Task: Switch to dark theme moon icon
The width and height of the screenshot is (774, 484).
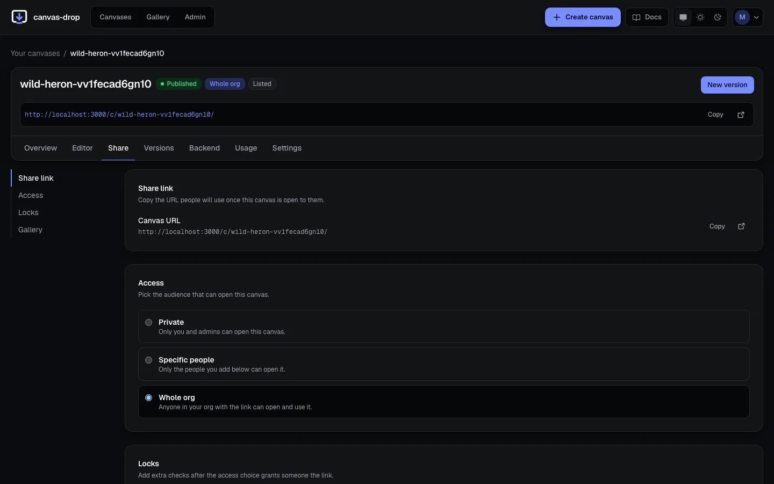Action: click(718, 17)
